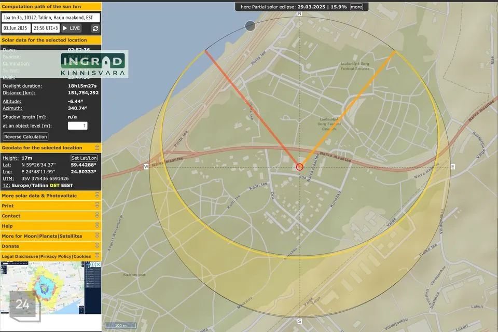Start LIVE sun position mode

click(x=72, y=28)
